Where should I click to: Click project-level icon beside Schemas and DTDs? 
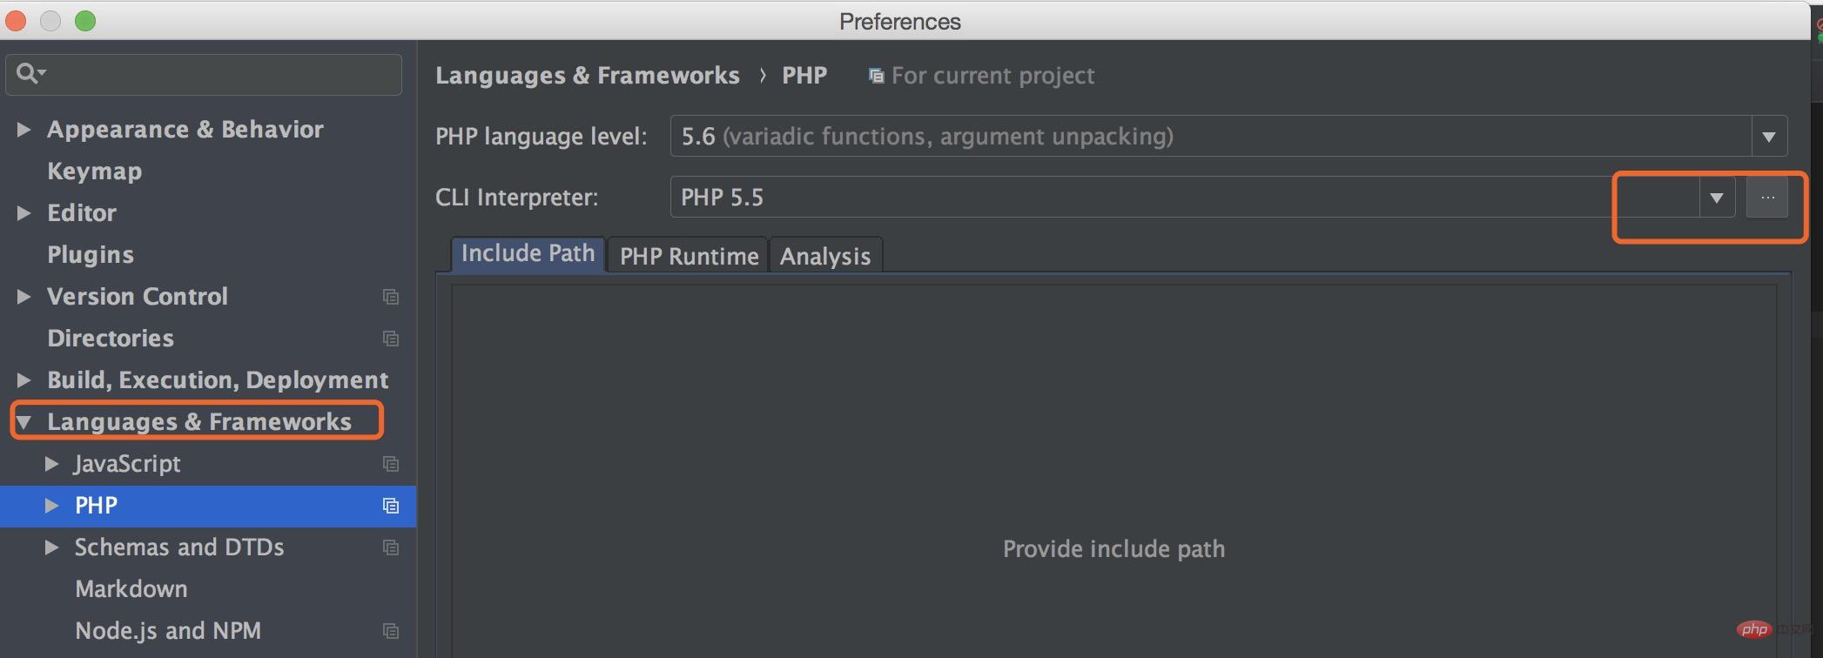click(391, 547)
